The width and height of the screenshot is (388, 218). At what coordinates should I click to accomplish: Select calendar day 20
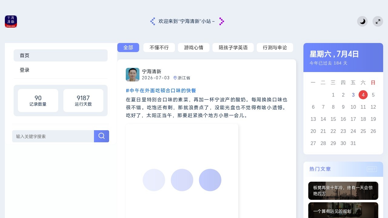pyautogui.click(x=313, y=131)
